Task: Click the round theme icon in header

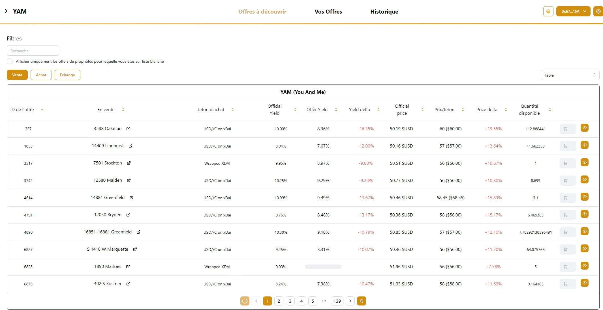Action: click(548, 11)
